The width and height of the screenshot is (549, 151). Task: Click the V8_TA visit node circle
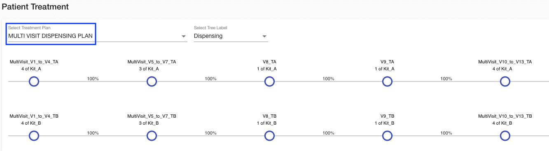pos(269,81)
